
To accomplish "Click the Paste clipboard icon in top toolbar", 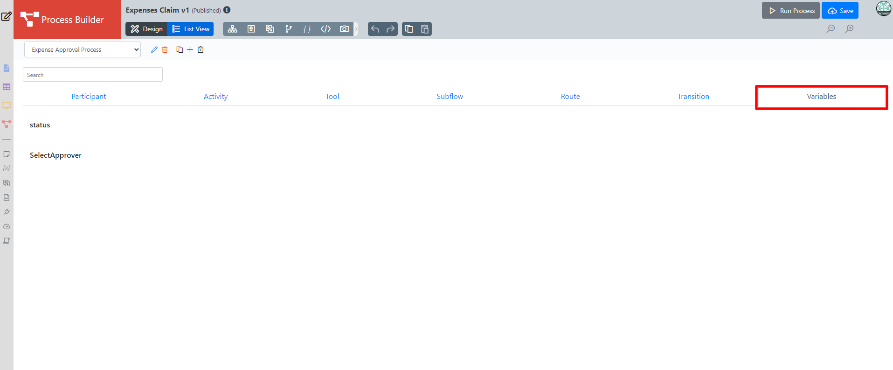I will [425, 29].
